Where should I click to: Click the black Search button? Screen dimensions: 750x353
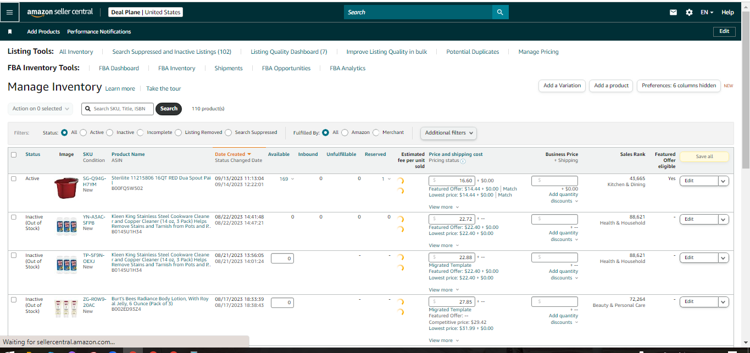(x=169, y=109)
